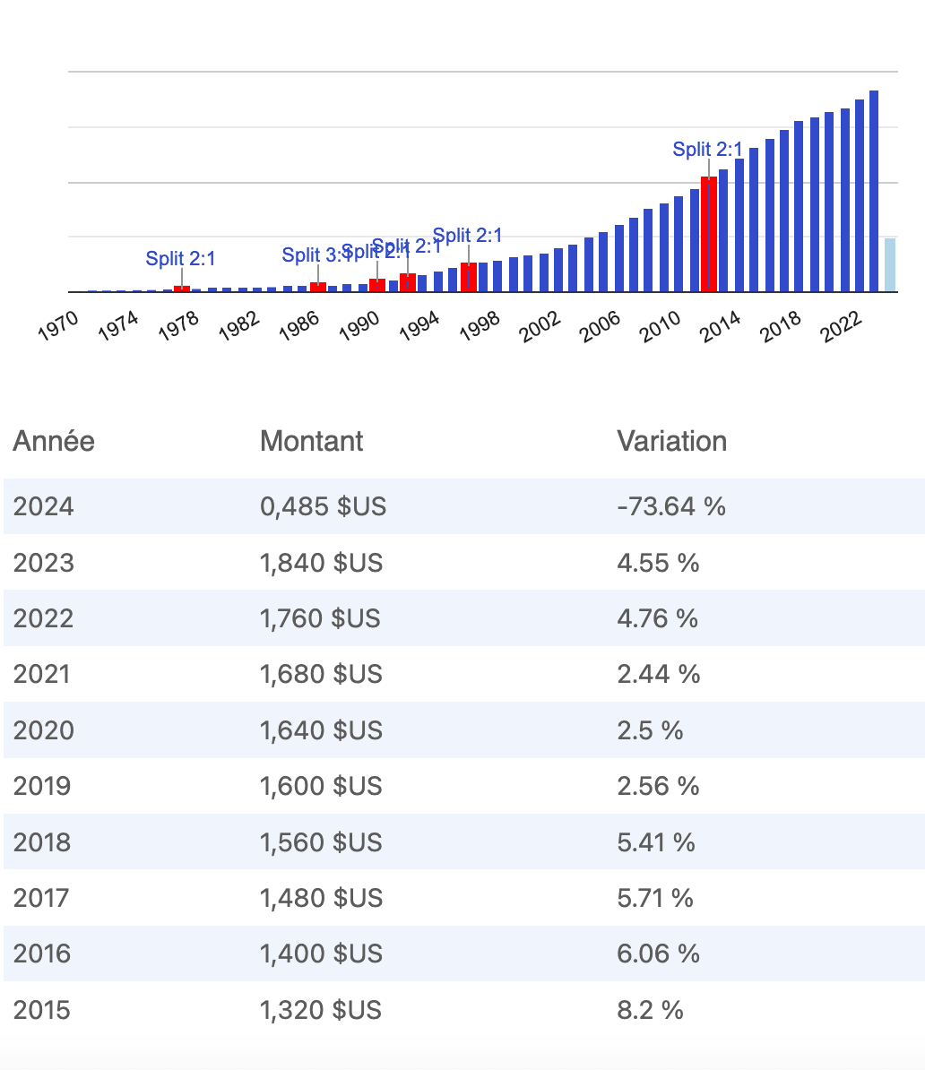Image resolution: width=925 pixels, height=1070 pixels.
Task: Select the 2023 year cell in table
Action: tap(44, 563)
